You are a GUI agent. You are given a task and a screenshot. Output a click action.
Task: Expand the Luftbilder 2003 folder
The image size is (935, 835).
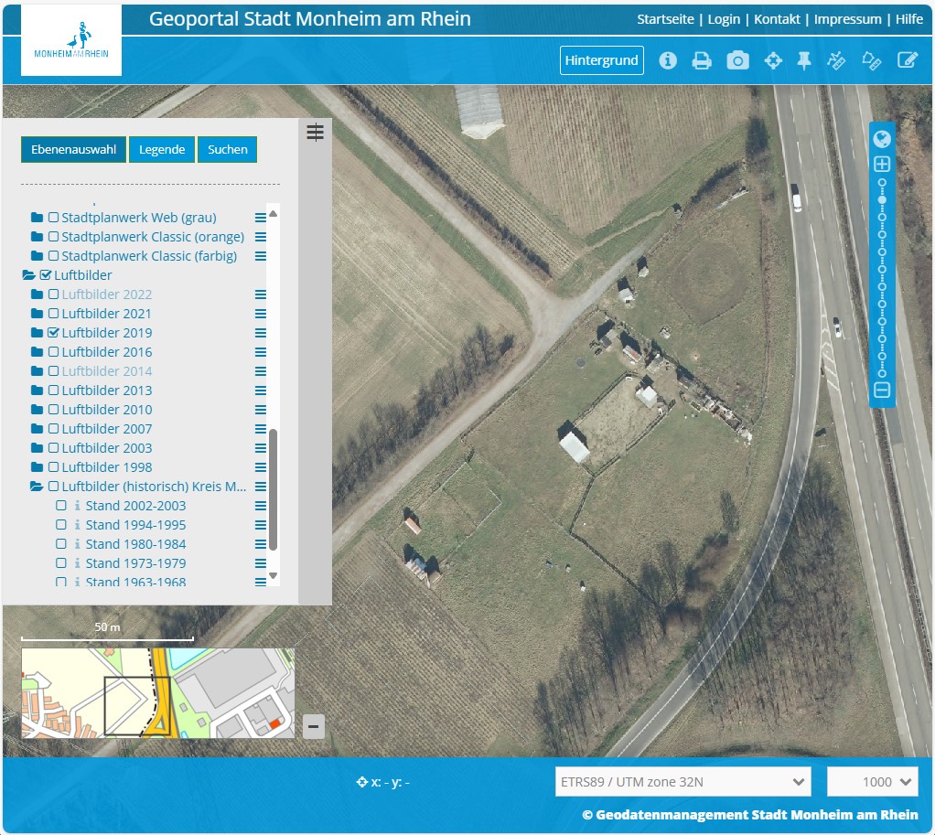coord(37,447)
